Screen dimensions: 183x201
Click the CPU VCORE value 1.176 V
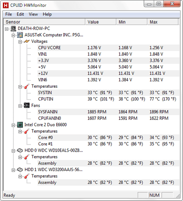[94, 48]
